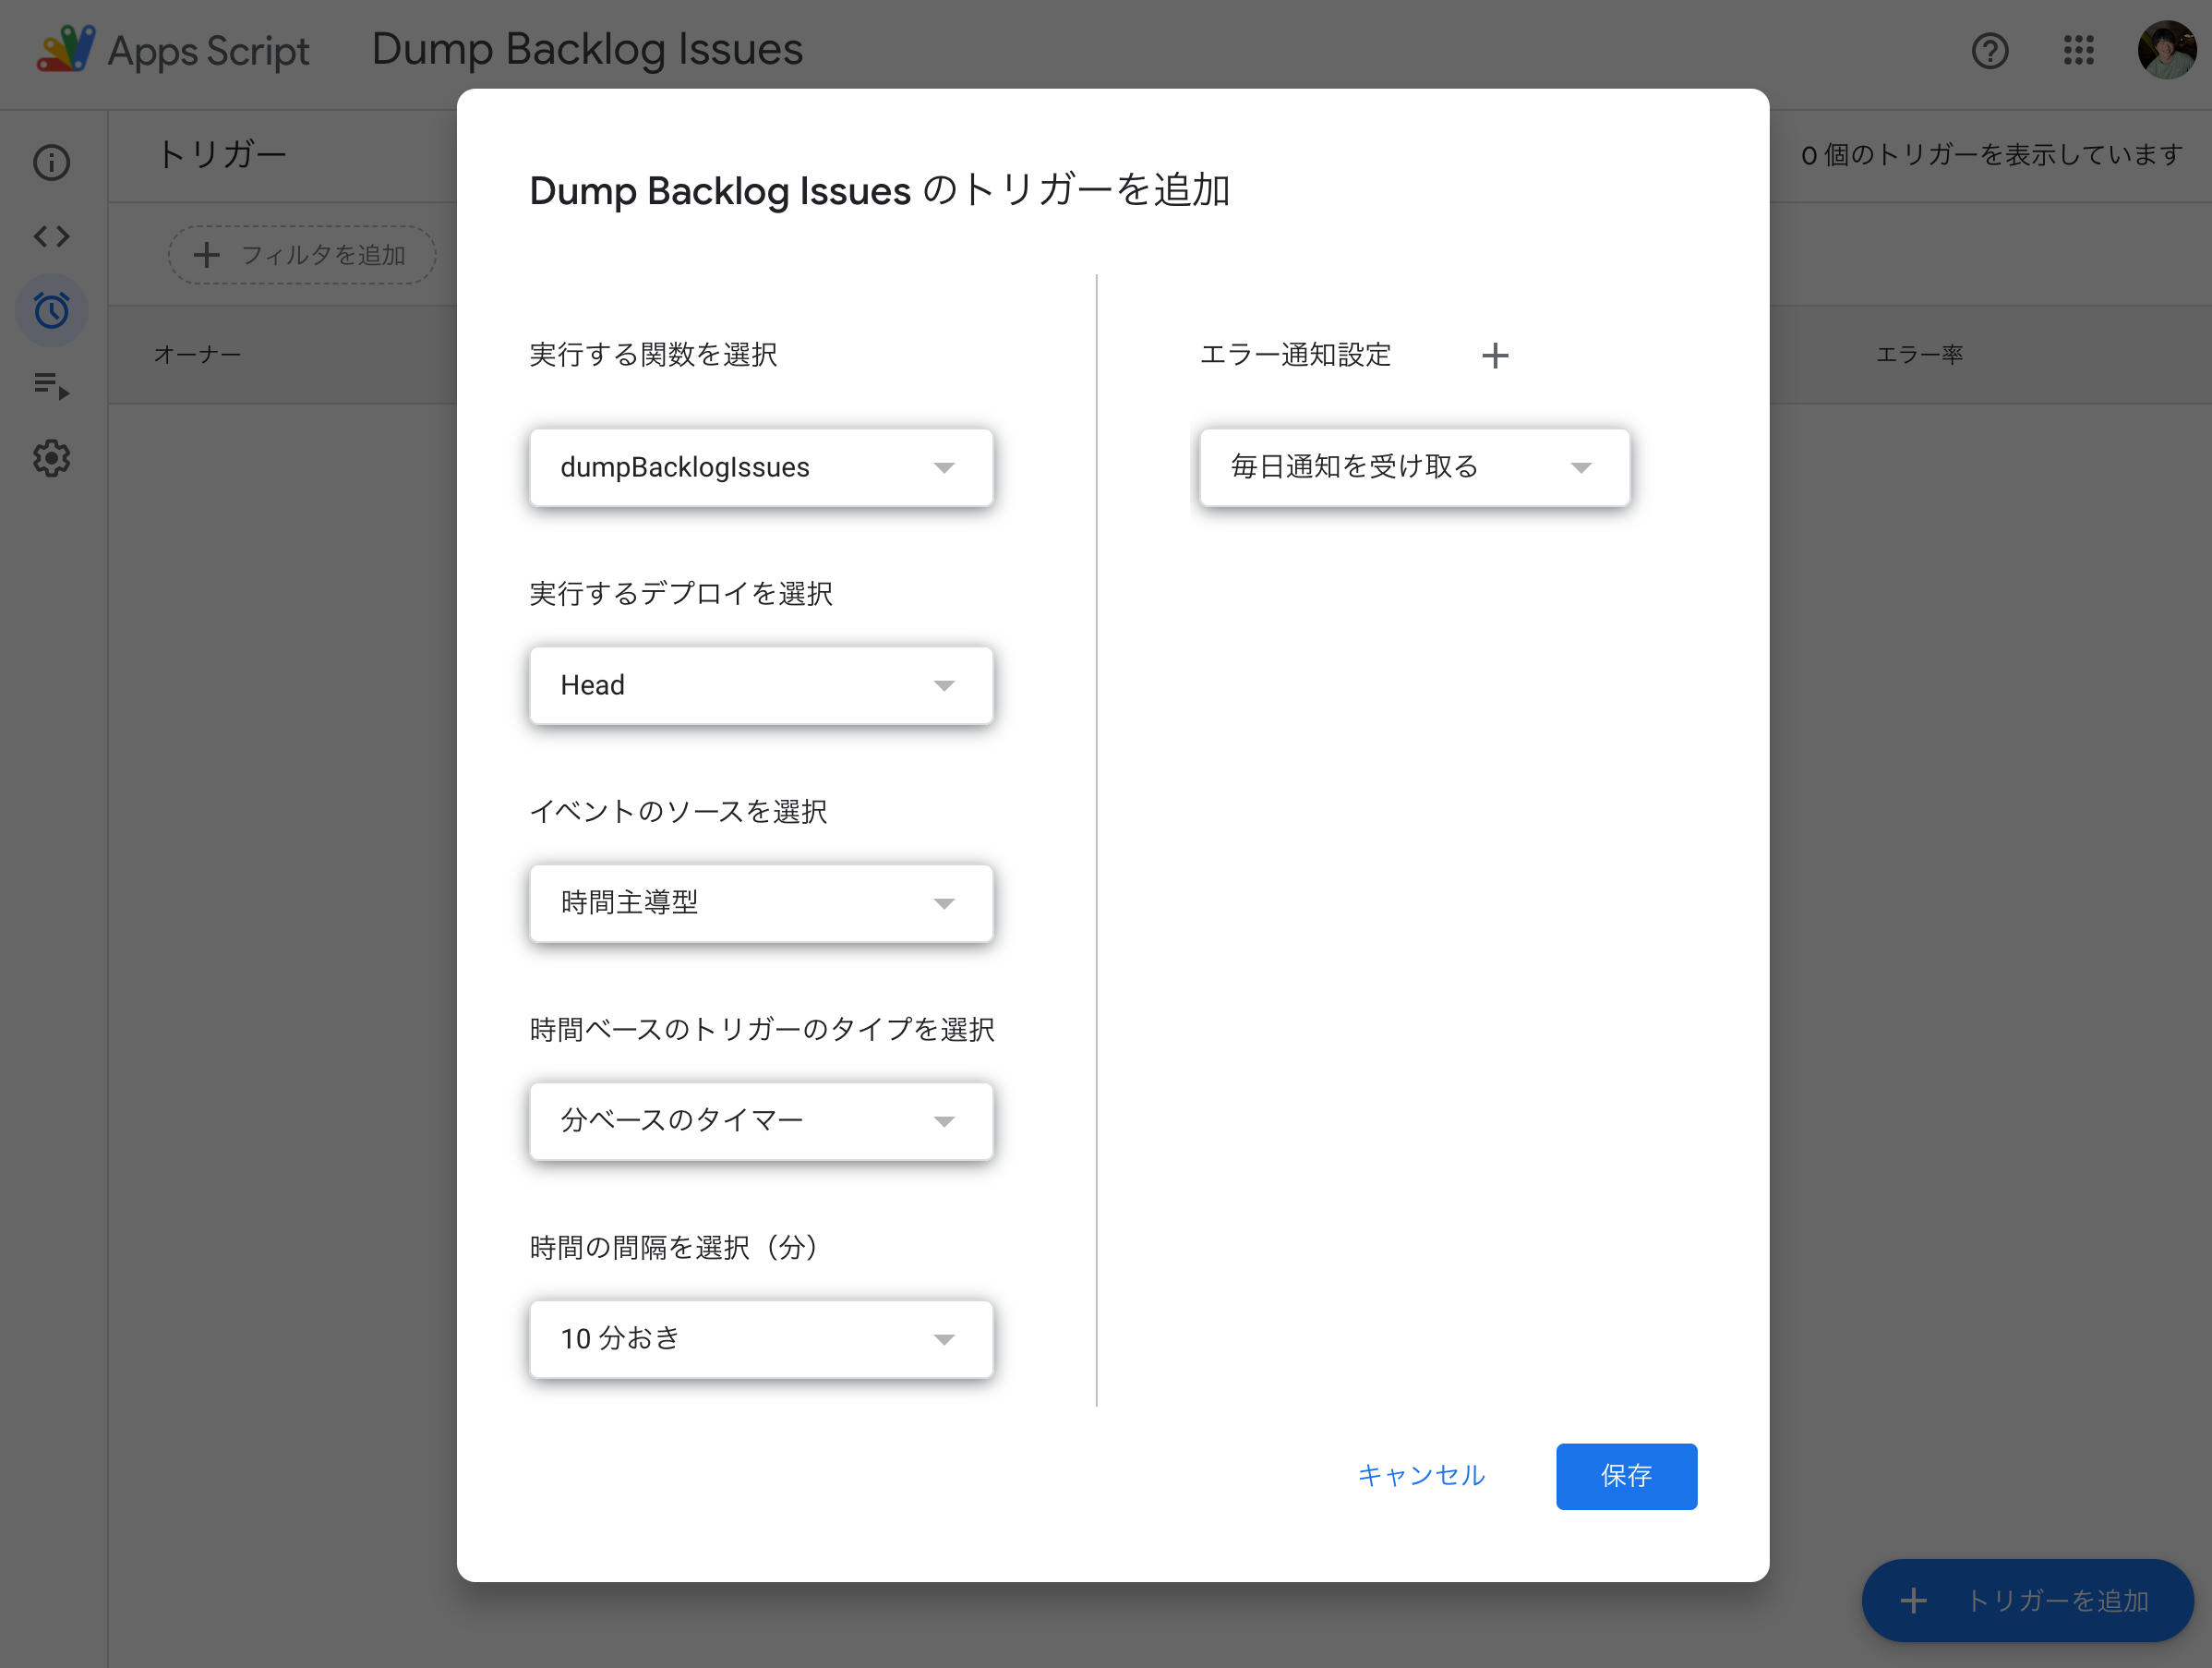2212x1668 pixels.
Task: Save the trigger with 保存 button
Action: tap(1626, 1476)
